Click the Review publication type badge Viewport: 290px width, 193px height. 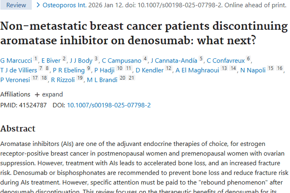[16, 5]
